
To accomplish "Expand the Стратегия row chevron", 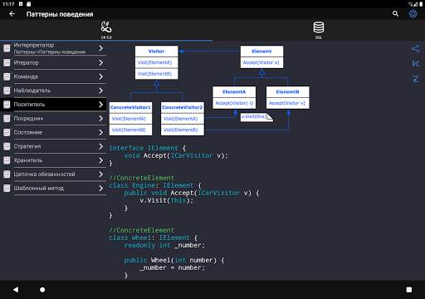I will point(101,146).
